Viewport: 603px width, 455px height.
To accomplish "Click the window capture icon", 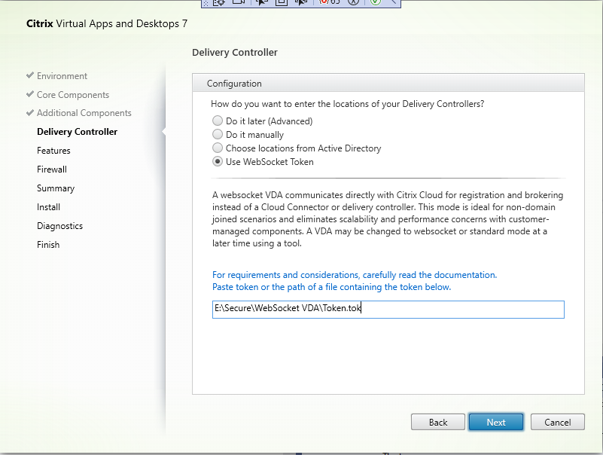I will pyautogui.click(x=280, y=4).
